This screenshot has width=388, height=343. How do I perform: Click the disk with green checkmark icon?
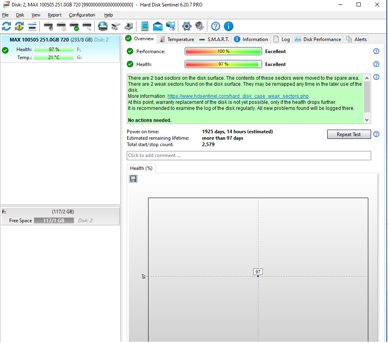tap(74, 26)
